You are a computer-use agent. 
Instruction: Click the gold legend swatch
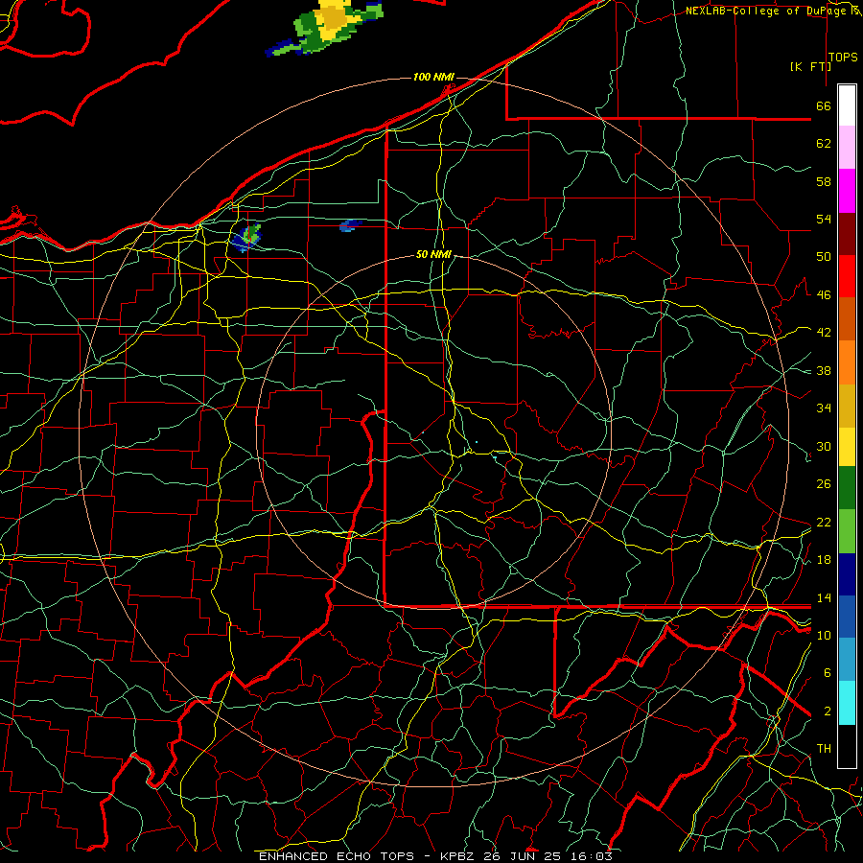pos(847,406)
